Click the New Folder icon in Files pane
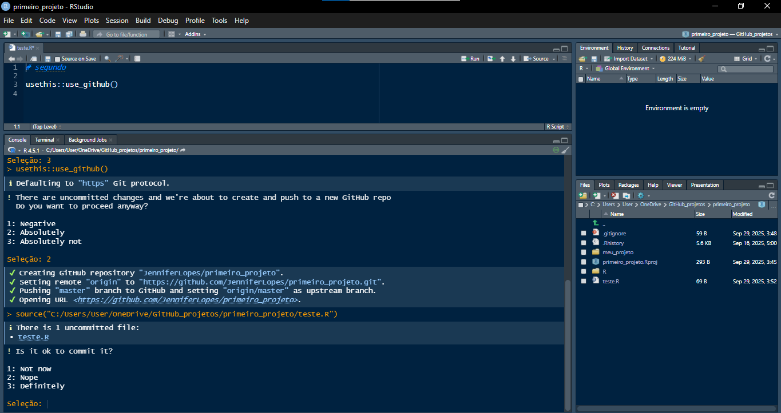The height and width of the screenshot is (413, 781). click(x=583, y=195)
